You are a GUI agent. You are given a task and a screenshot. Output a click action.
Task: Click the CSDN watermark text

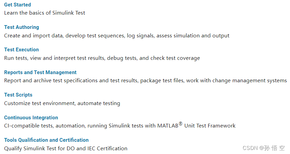(264, 148)
